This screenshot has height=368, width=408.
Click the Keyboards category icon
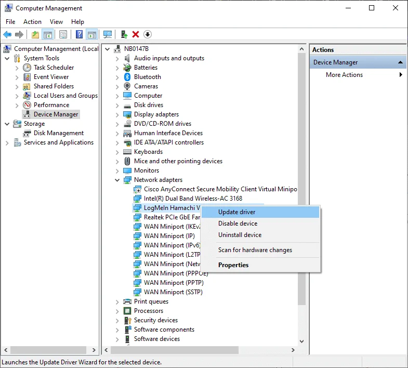tap(127, 152)
